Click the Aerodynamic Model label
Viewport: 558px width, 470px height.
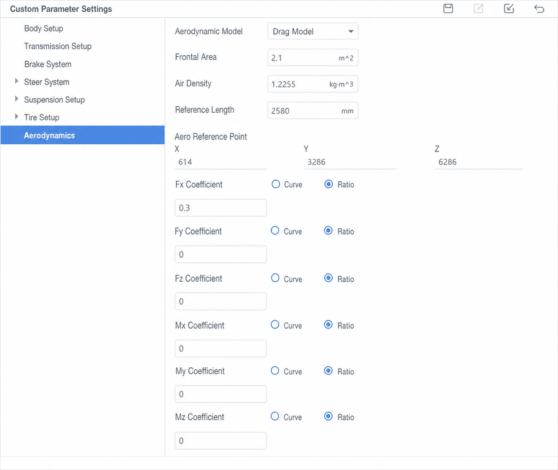(x=208, y=31)
